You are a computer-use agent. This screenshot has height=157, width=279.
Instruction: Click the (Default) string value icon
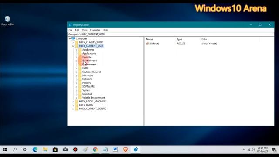click(x=147, y=44)
